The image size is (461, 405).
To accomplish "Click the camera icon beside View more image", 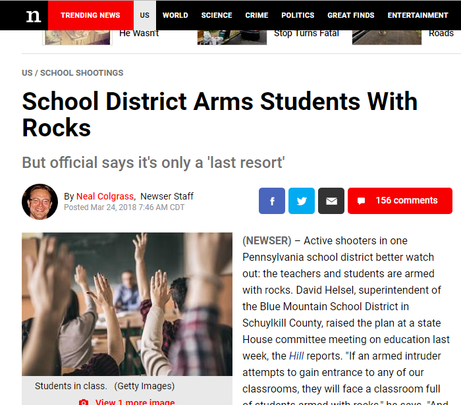I will pos(84,402).
